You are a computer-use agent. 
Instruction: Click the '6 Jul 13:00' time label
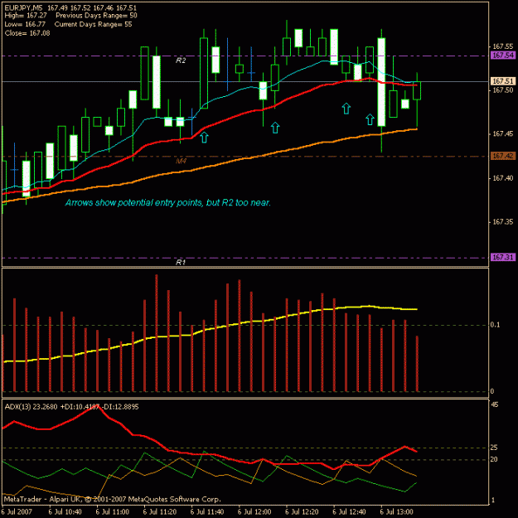pos(397,512)
